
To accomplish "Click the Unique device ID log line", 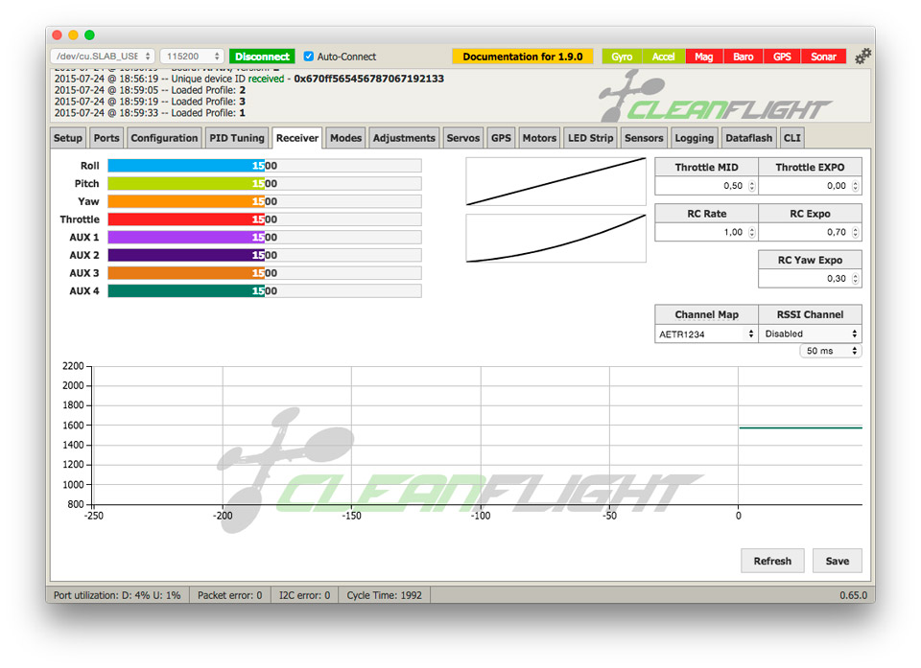I will (x=249, y=79).
